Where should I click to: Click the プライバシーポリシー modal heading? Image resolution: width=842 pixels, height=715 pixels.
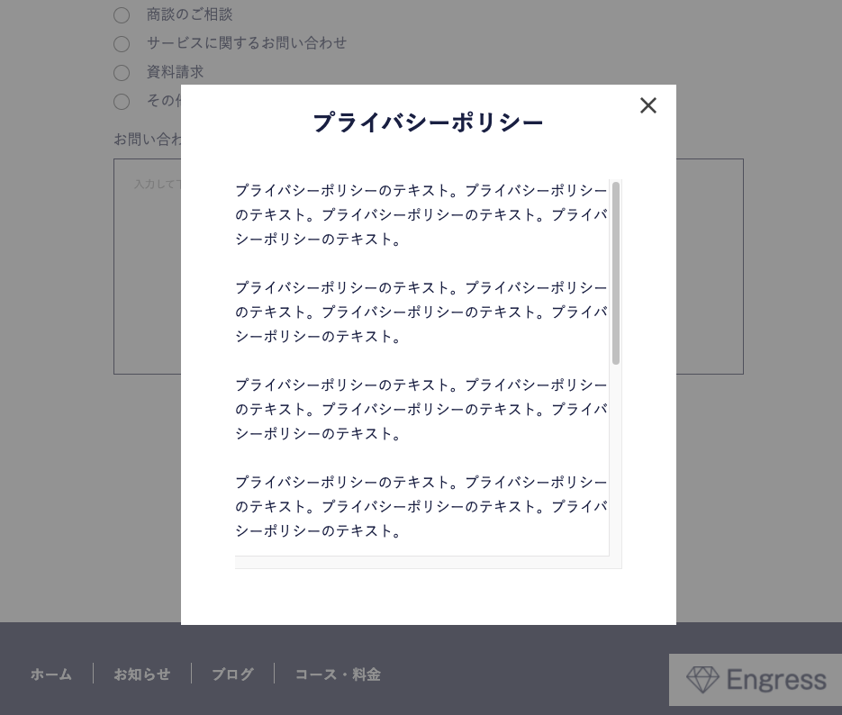coord(428,122)
